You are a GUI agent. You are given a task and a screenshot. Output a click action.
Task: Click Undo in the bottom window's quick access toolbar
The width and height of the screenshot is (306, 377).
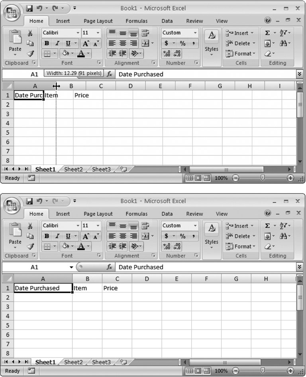[39, 201]
